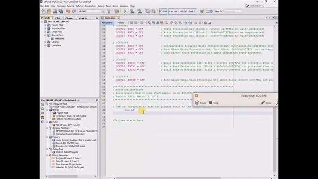Click the Debug Project icon
This screenshot has width=318, height=179.
tap(154, 11)
